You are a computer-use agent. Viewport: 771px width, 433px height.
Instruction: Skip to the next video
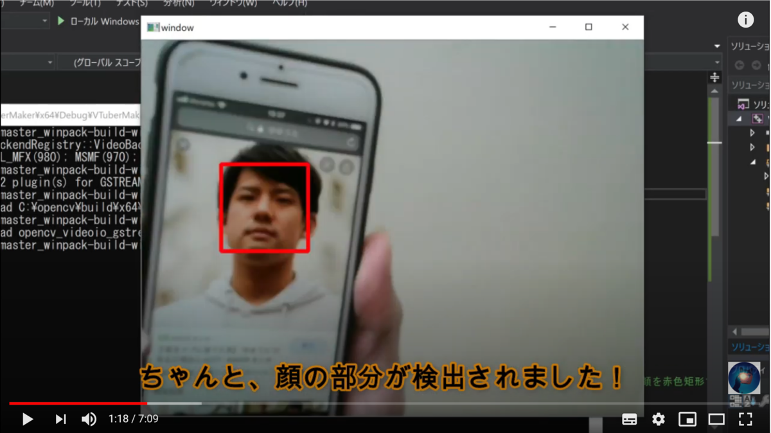[x=60, y=420]
